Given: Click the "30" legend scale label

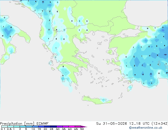Looking at the screenshot, I should [58, 129].
